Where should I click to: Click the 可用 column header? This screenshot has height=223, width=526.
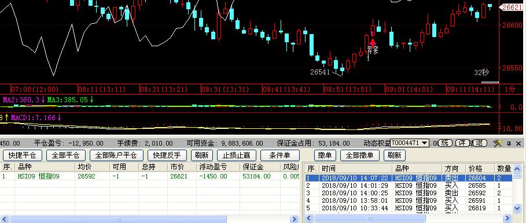pos(124,167)
